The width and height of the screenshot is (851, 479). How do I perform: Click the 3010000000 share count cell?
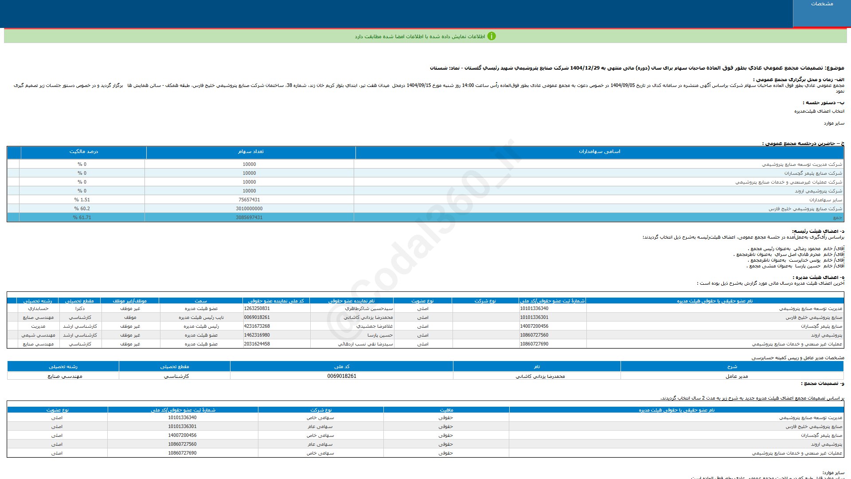pyautogui.click(x=249, y=208)
